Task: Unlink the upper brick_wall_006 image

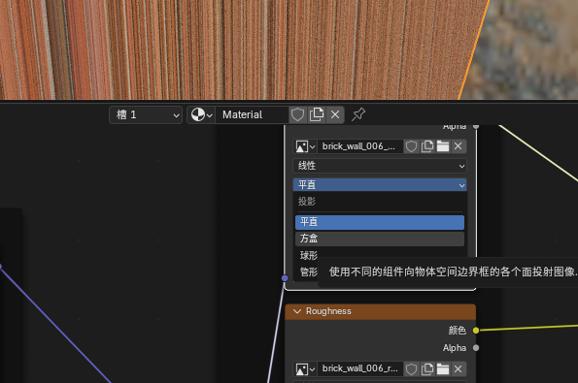Action: click(x=459, y=146)
